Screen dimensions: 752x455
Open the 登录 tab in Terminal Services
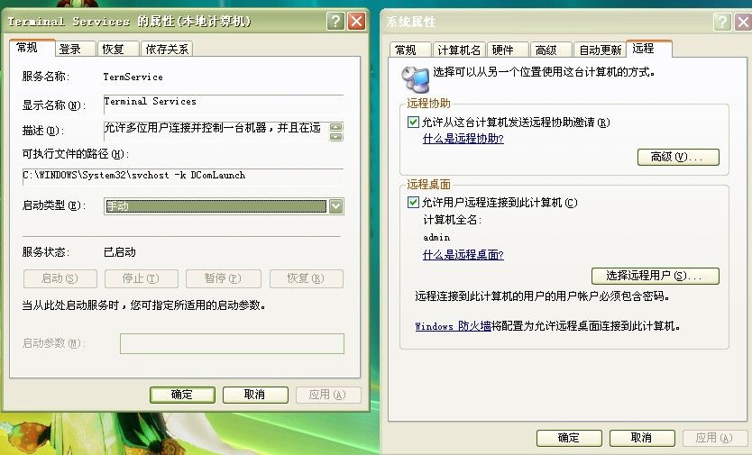[76, 49]
